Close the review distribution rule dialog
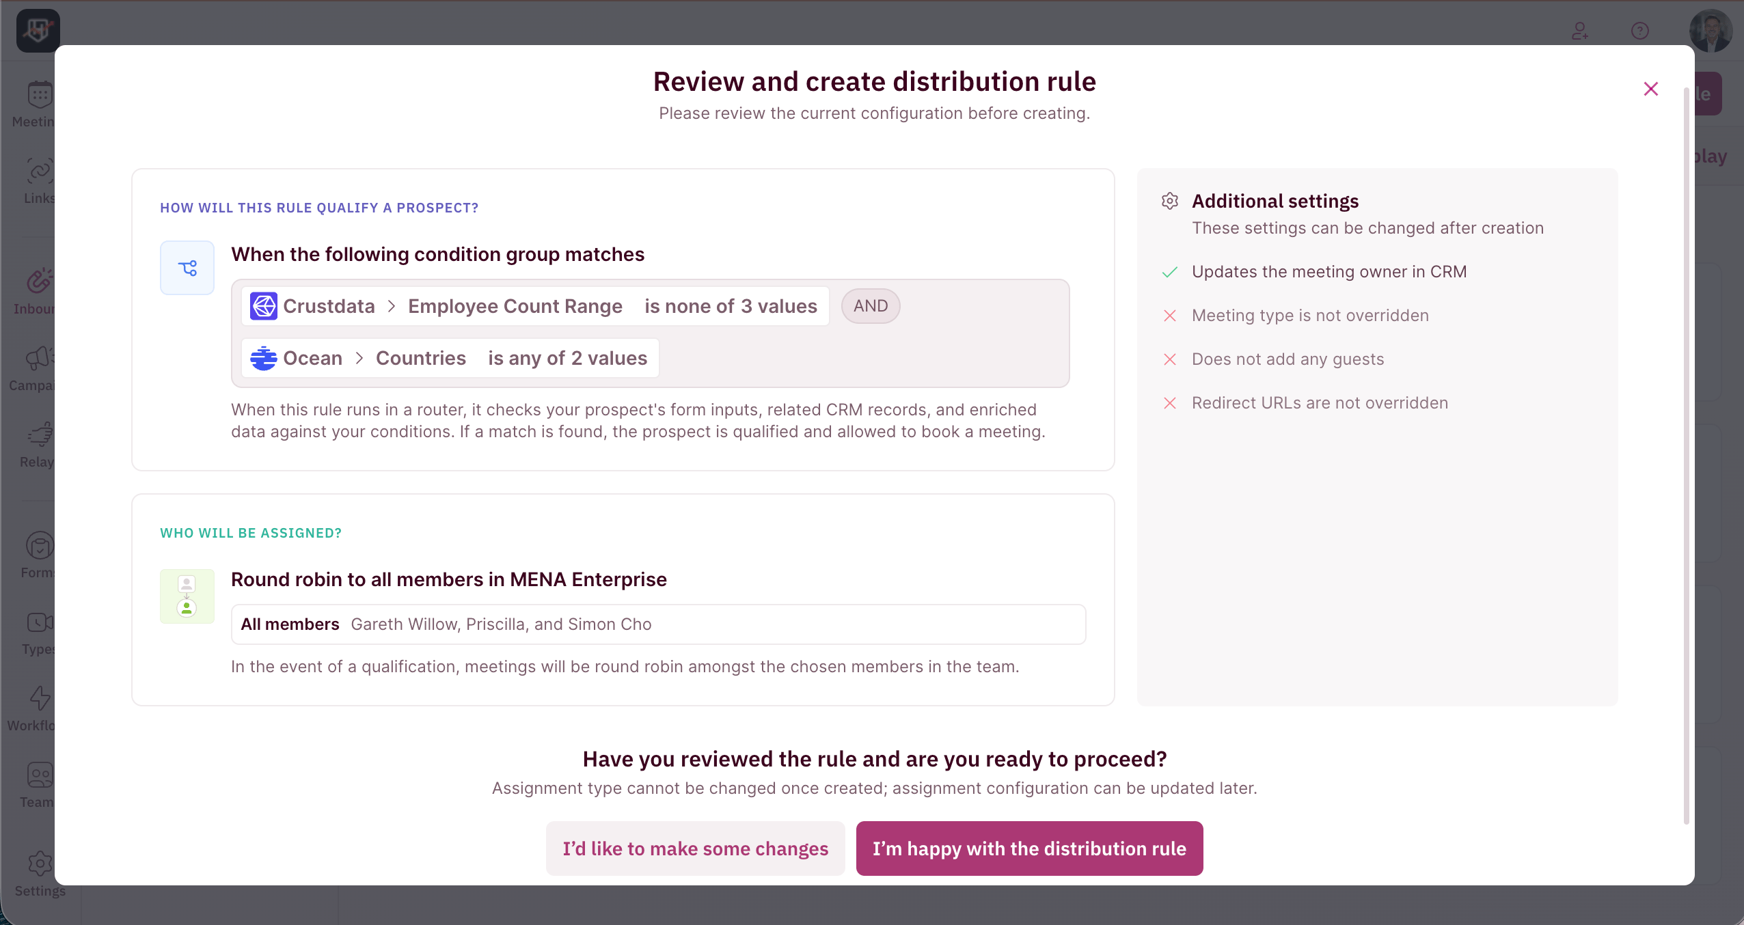This screenshot has height=925, width=1744. pos(1650,89)
